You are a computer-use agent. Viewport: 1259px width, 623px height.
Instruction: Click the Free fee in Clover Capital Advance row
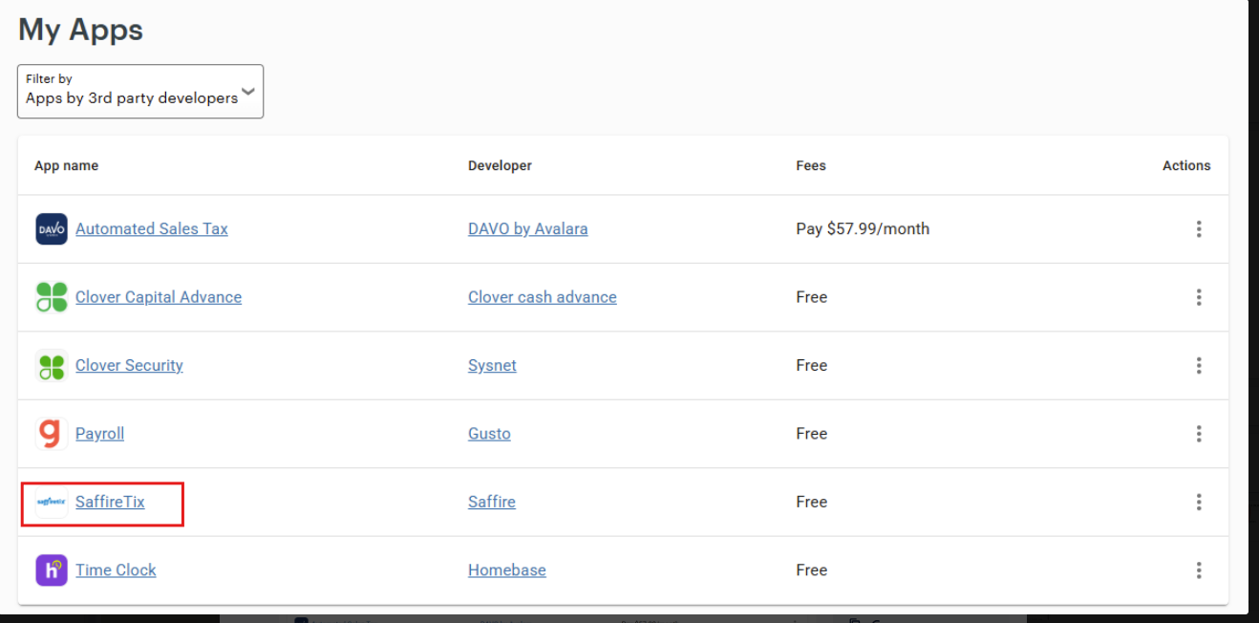point(811,297)
